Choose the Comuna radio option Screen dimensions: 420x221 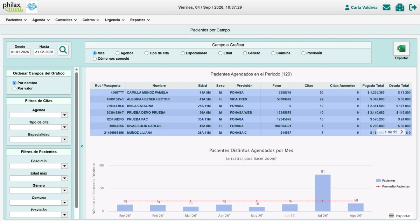(273, 53)
